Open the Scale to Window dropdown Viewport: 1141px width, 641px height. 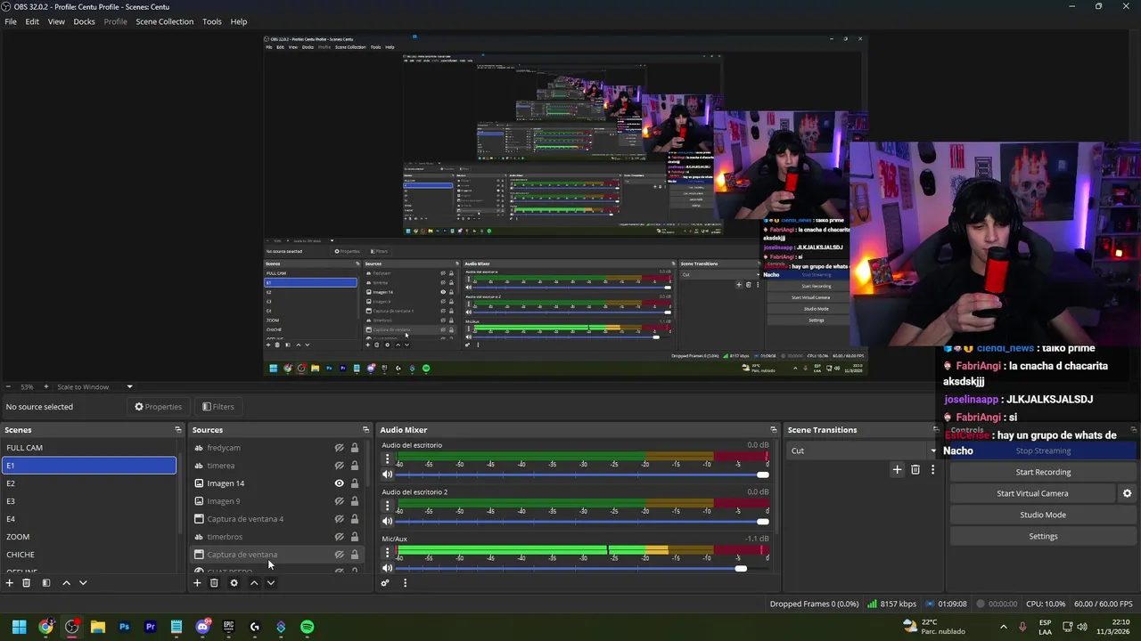point(95,386)
